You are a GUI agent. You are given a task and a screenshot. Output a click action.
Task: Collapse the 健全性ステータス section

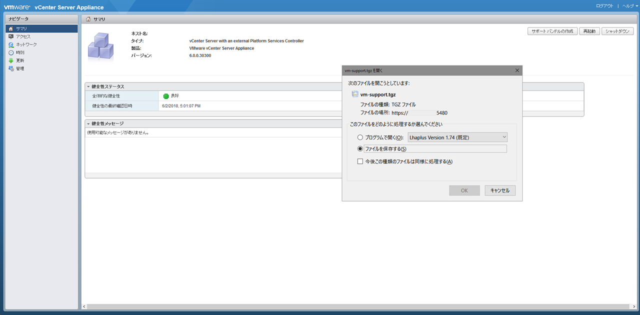click(88, 86)
